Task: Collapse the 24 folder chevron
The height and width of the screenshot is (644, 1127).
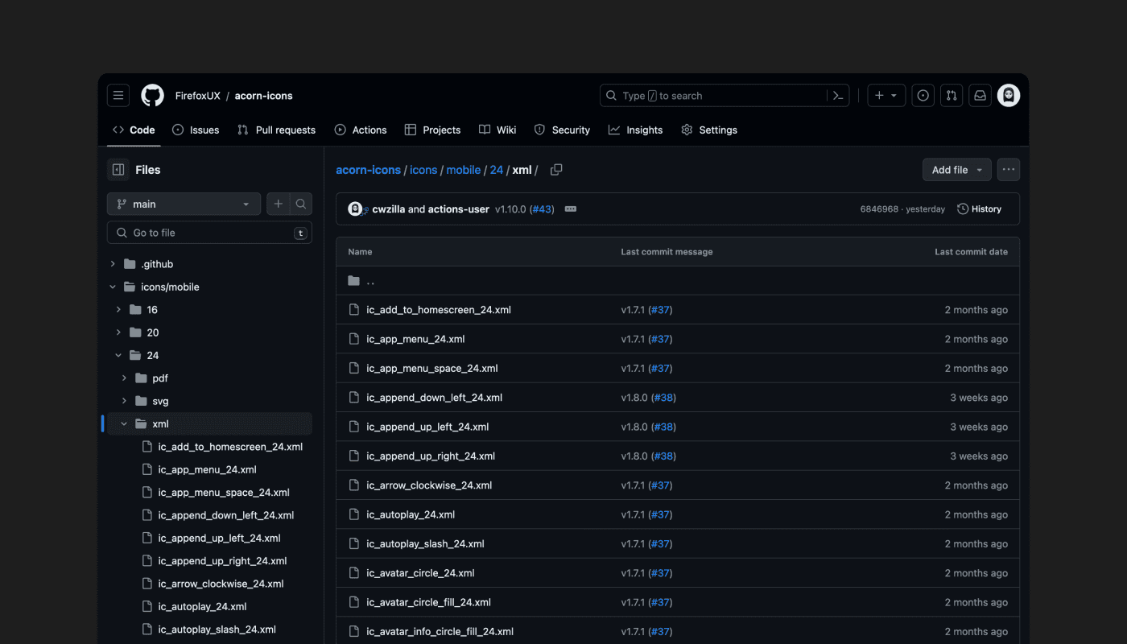Action: click(118, 355)
